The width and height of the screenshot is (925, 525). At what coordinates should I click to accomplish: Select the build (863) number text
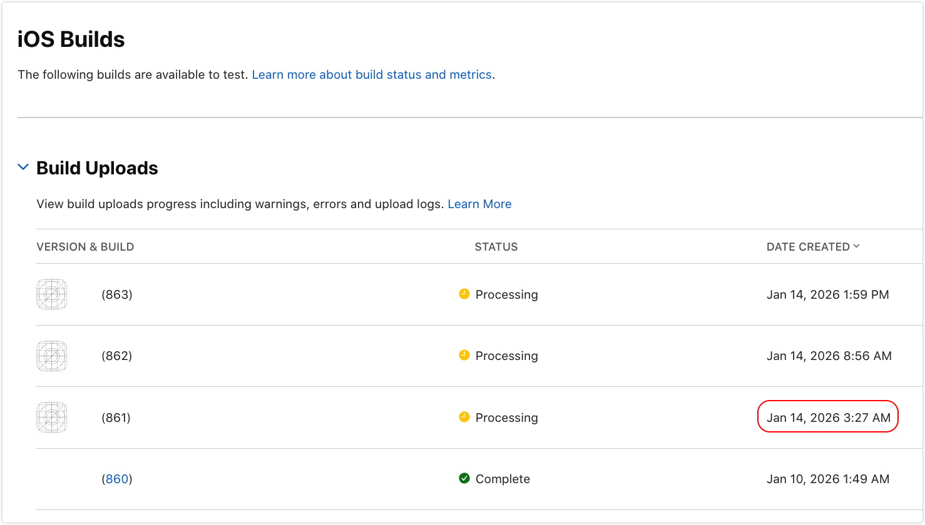click(117, 294)
